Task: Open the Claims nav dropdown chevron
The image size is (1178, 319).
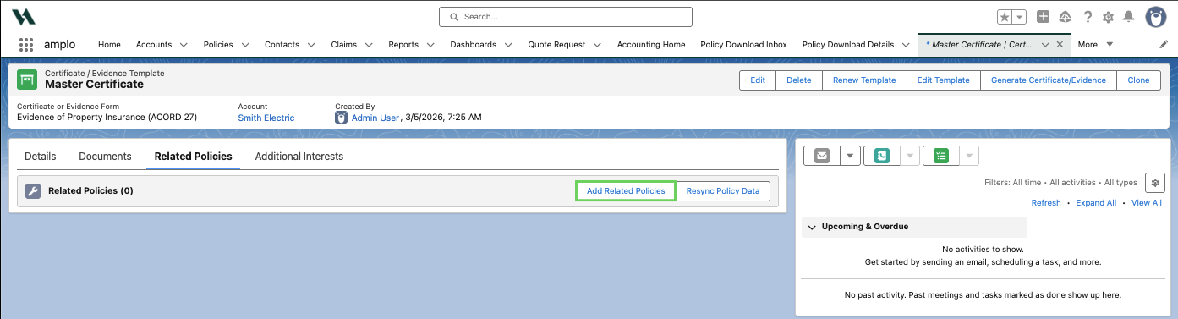Action: click(x=370, y=44)
